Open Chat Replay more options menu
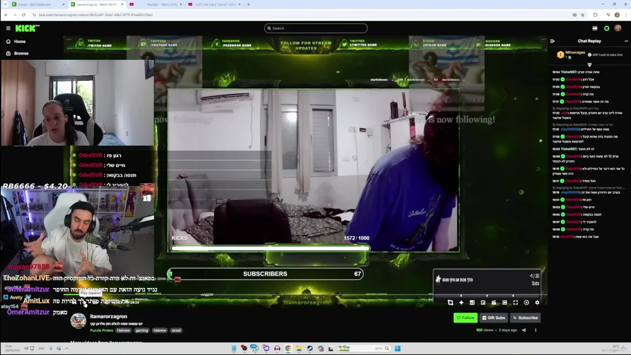The height and width of the screenshot is (355, 631). pos(626,41)
